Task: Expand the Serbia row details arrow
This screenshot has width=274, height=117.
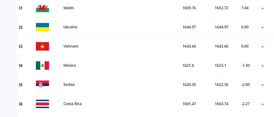Action: pos(262,85)
